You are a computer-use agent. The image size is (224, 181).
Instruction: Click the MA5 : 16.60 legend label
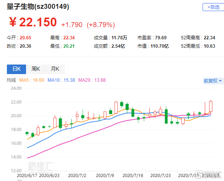coord(31,80)
